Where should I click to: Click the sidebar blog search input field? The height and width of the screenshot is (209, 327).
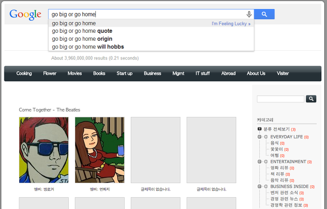(281, 99)
